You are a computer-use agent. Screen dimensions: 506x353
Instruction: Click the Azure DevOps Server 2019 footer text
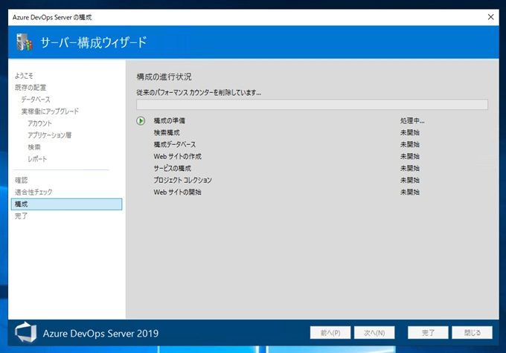[100, 334]
